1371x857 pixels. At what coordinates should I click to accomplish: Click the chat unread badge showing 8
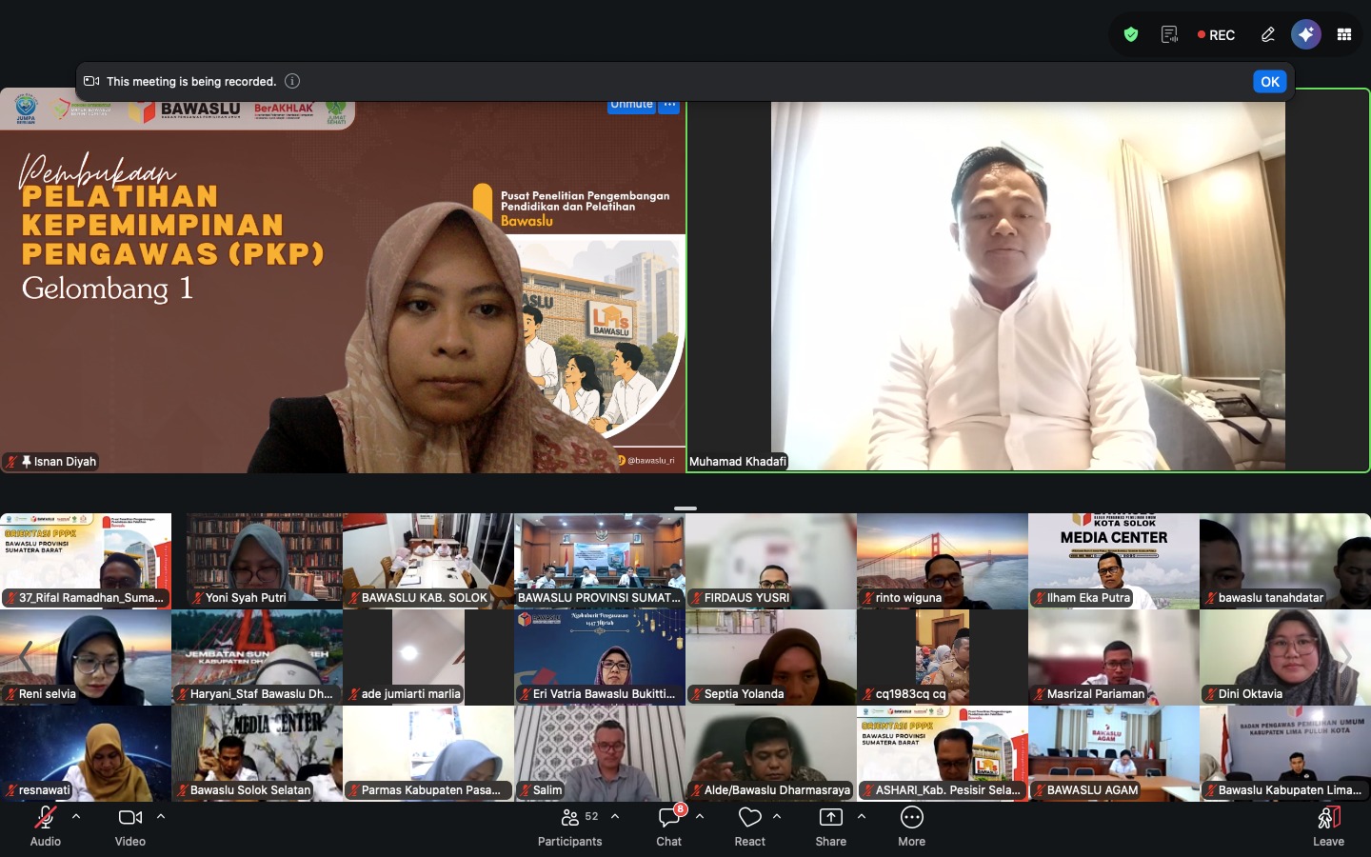click(x=680, y=809)
